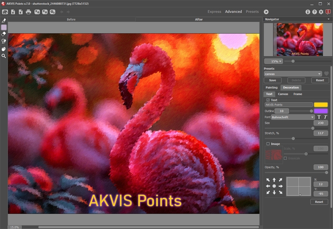
Task: Click the save presets icon
Action: 45,12
